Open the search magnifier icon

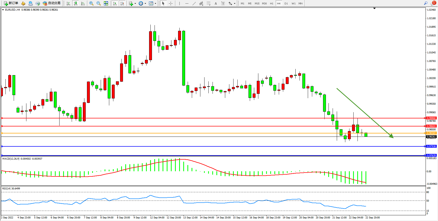426,3
